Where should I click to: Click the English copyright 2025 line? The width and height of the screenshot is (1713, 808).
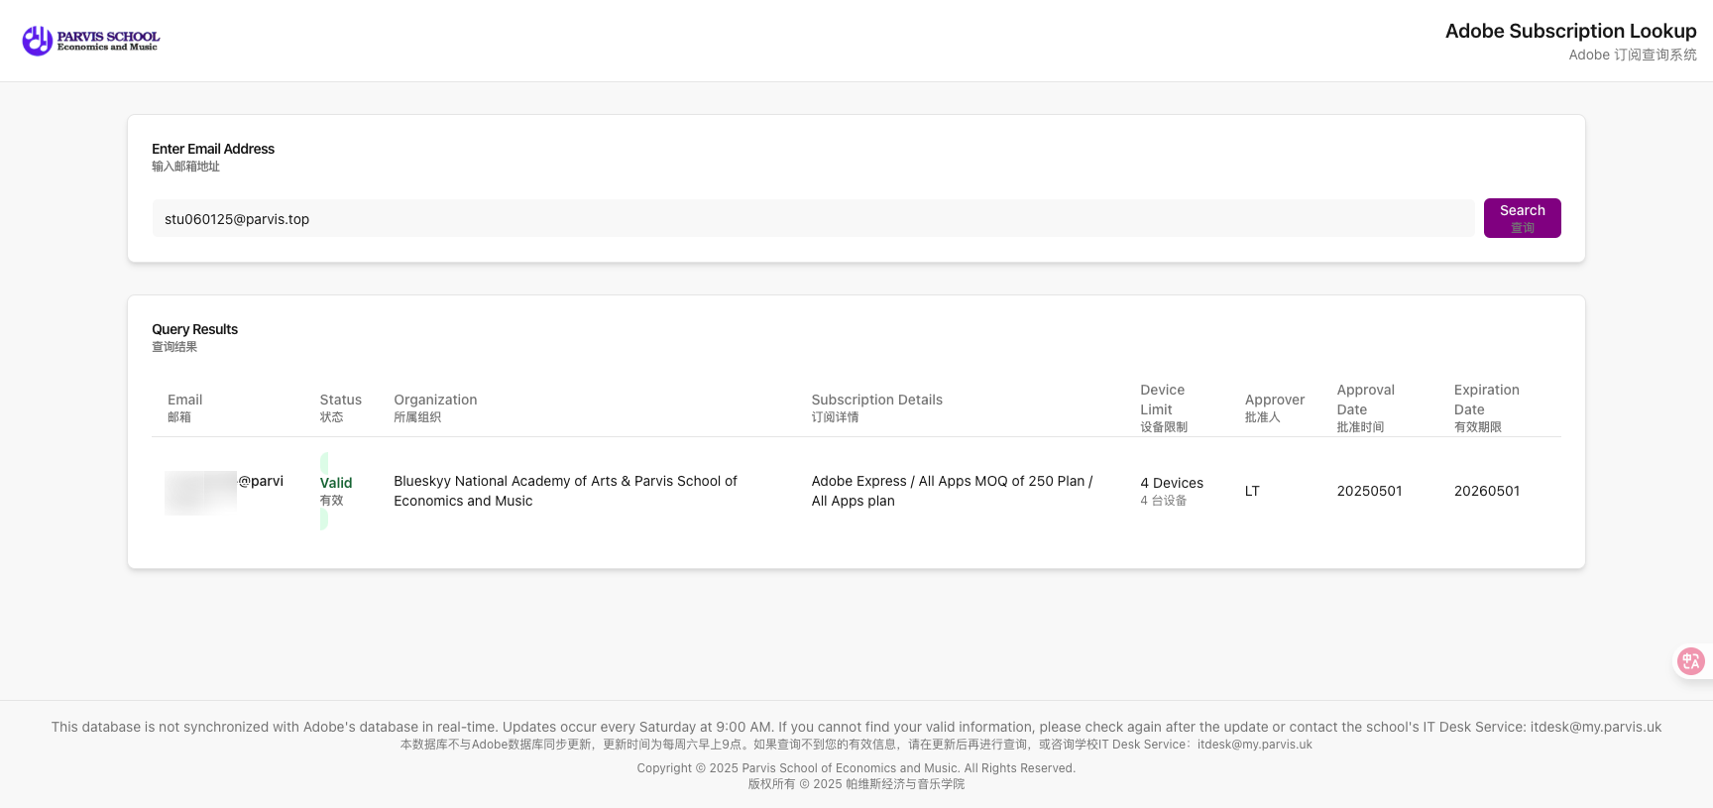856,768
